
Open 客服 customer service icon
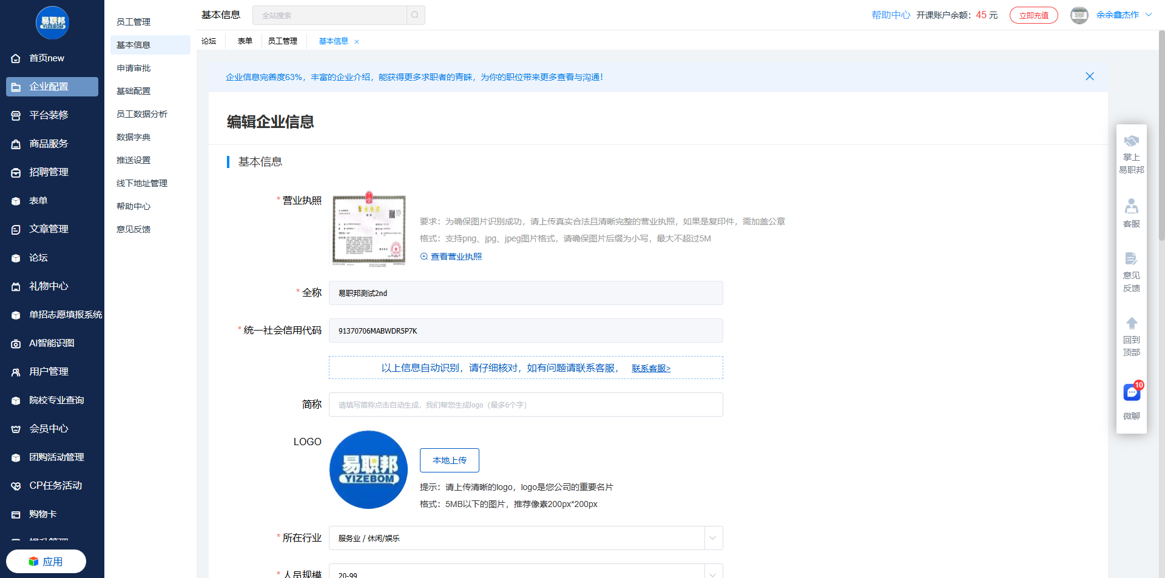[x=1131, y=207]
